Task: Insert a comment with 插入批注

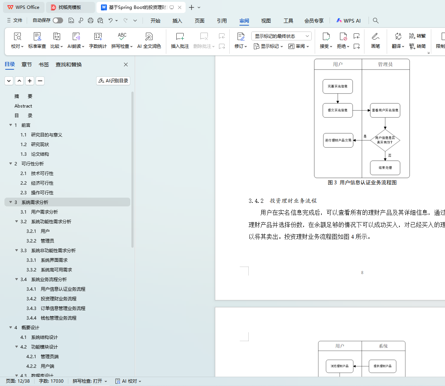Action: click(x=180, y=37)
